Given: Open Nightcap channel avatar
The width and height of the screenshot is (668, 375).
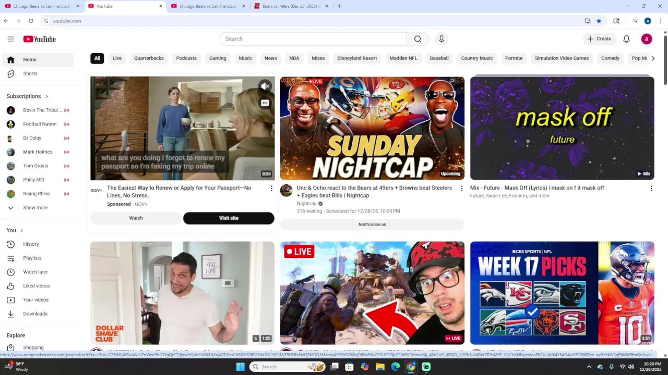Looking at the screenshot, I should tap(287, 191).
